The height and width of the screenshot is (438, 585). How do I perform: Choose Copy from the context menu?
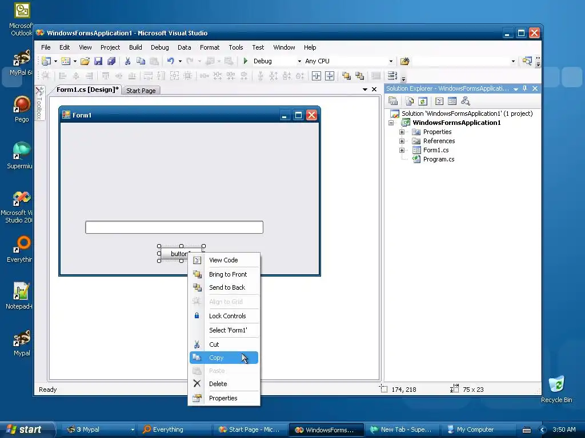pos(224,358)
